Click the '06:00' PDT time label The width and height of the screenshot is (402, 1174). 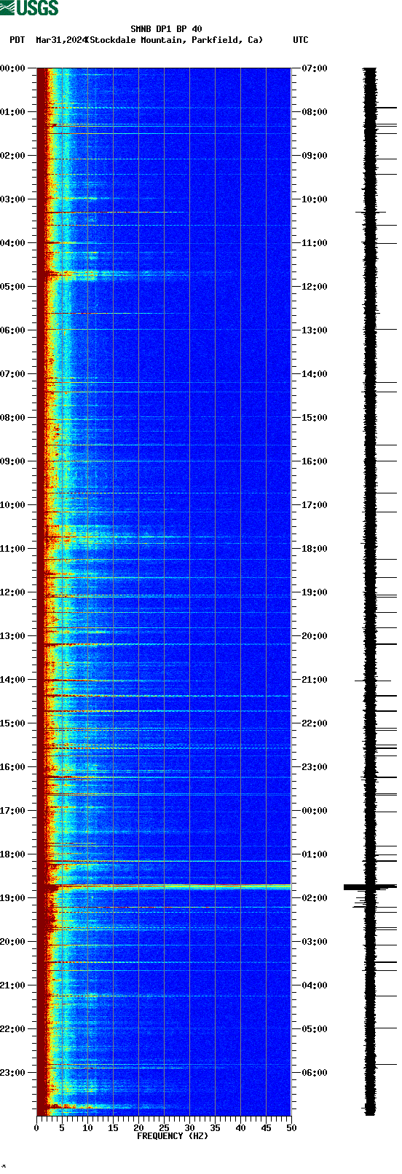12,330
